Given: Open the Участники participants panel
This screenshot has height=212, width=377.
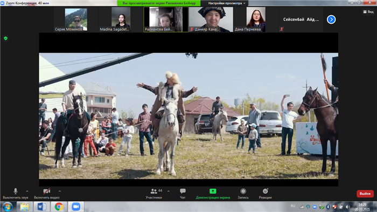Looking at the screenshot, I should pos(154,194).
